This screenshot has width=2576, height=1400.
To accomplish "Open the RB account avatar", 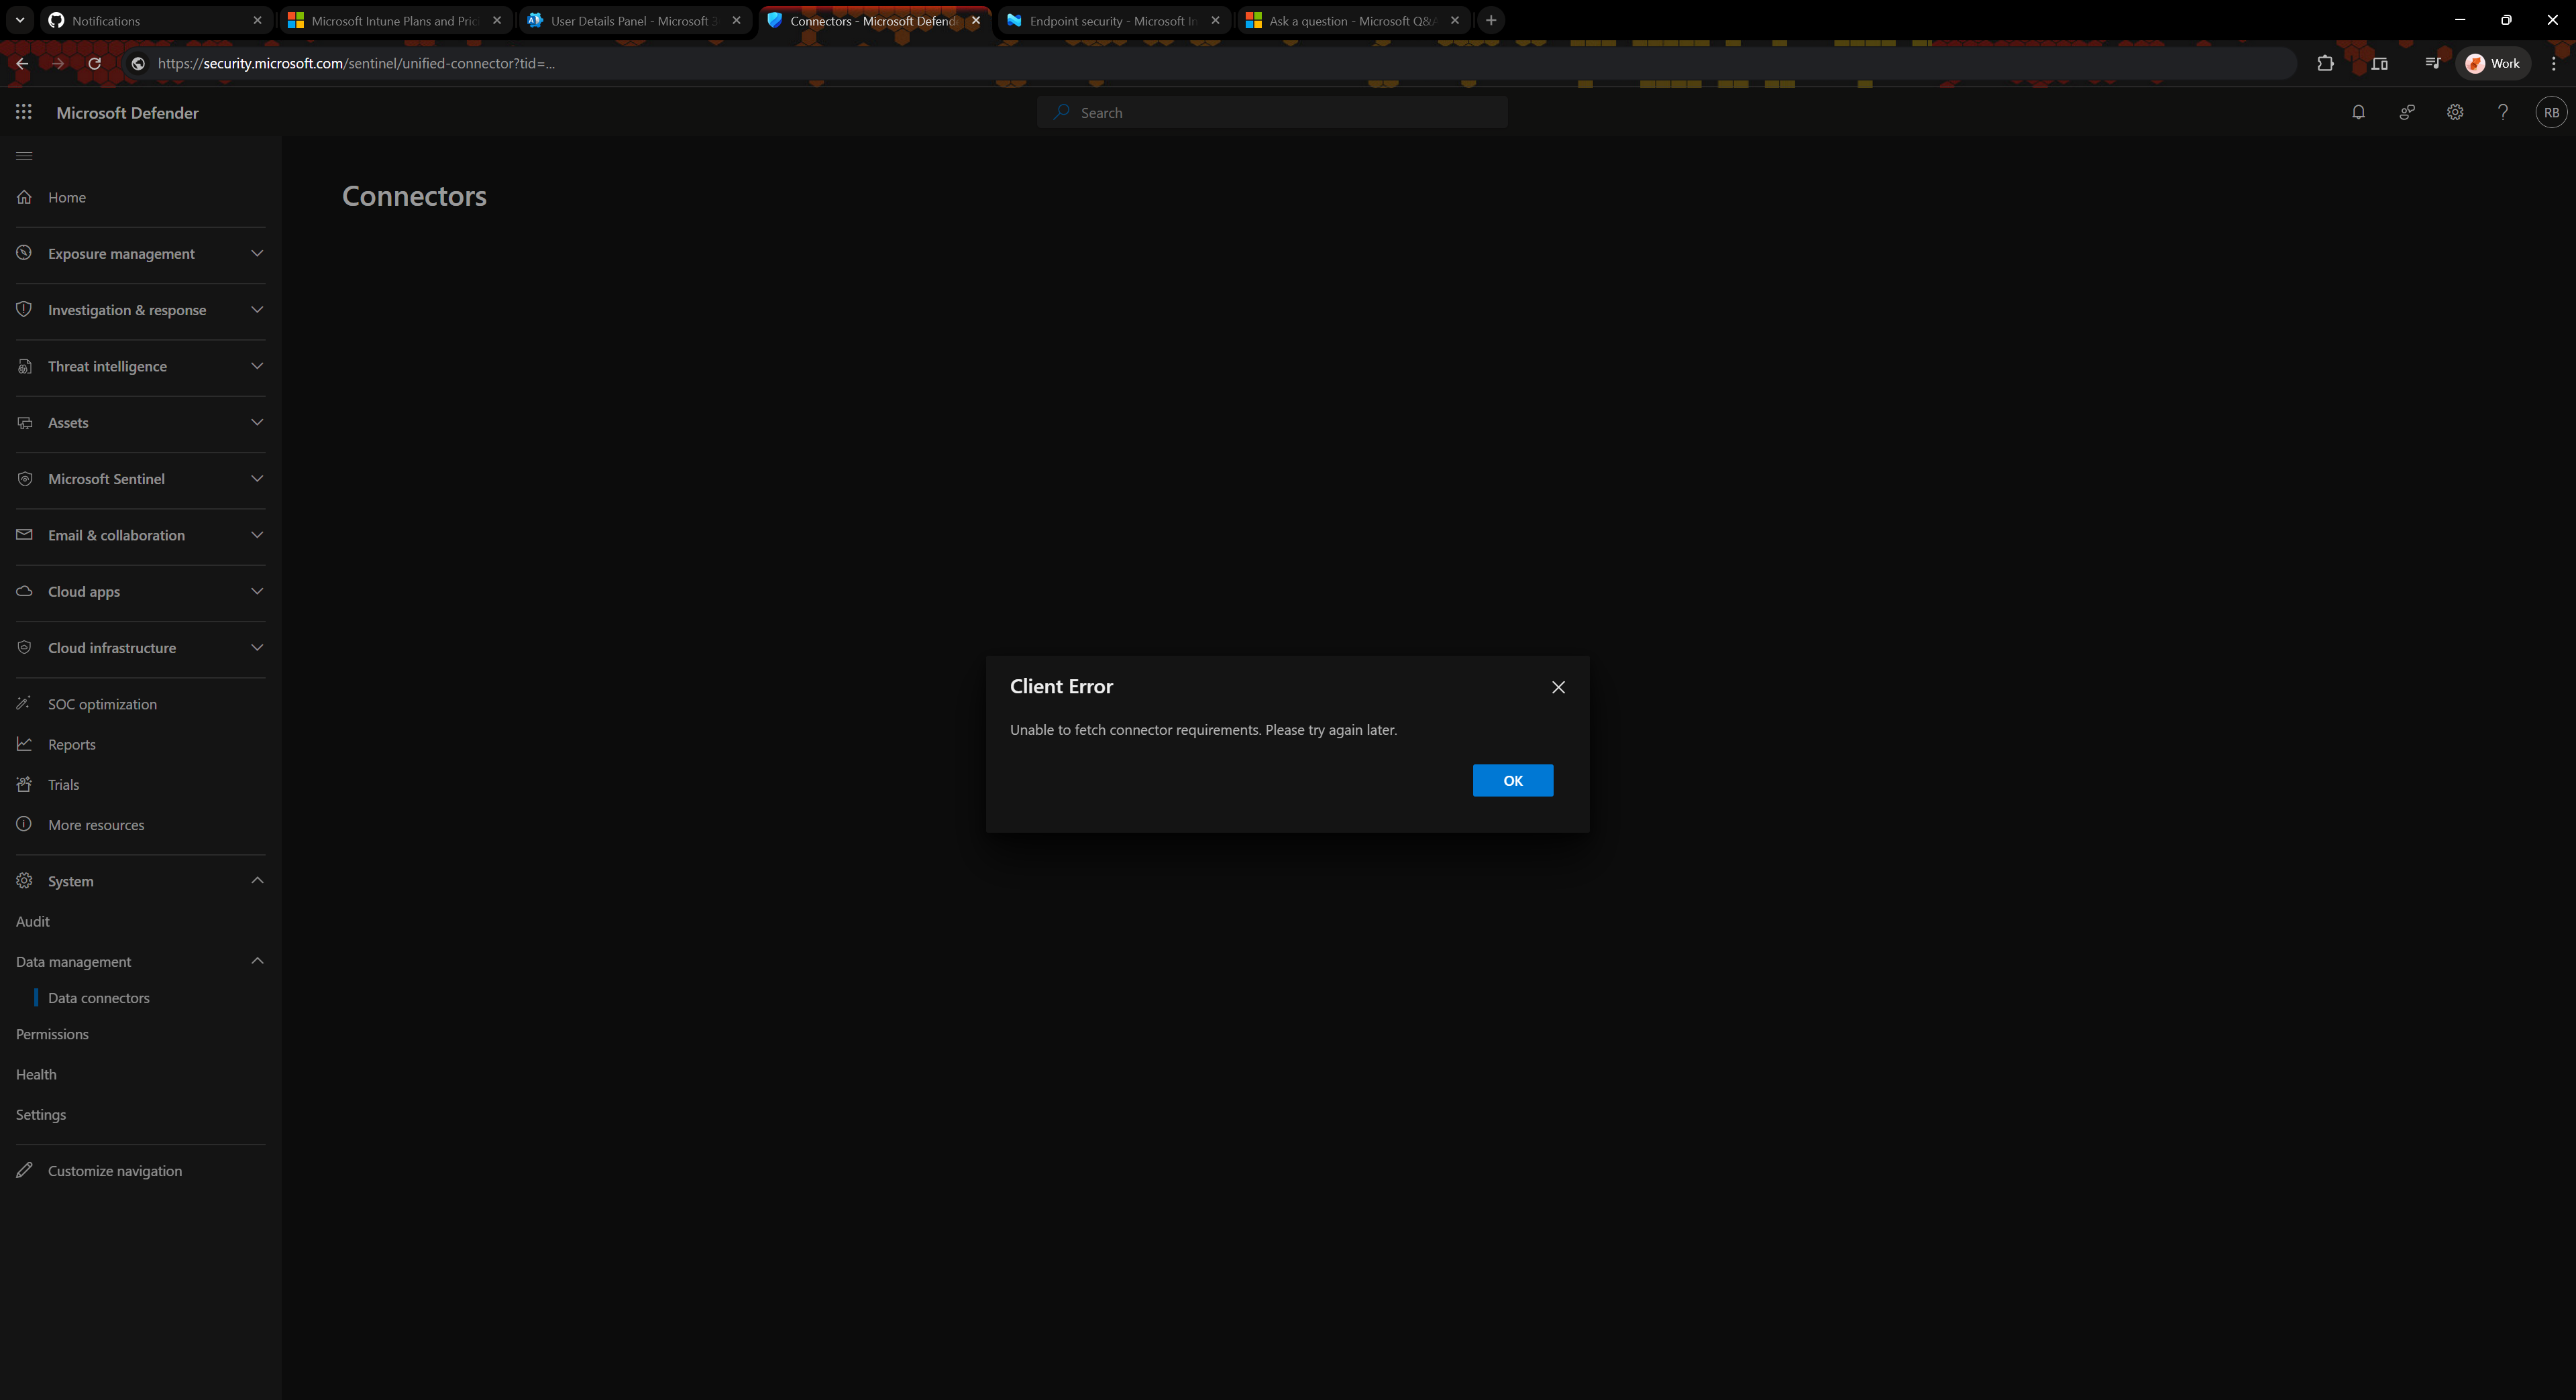I will (x=2550, y=112).
